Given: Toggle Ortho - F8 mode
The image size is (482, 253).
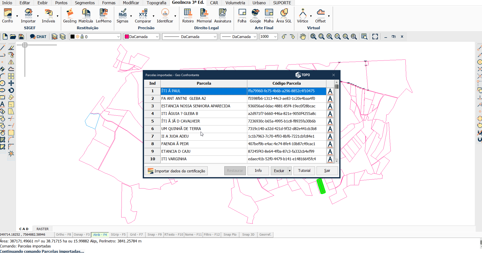Looking at the screenshot, I should 64,235.
